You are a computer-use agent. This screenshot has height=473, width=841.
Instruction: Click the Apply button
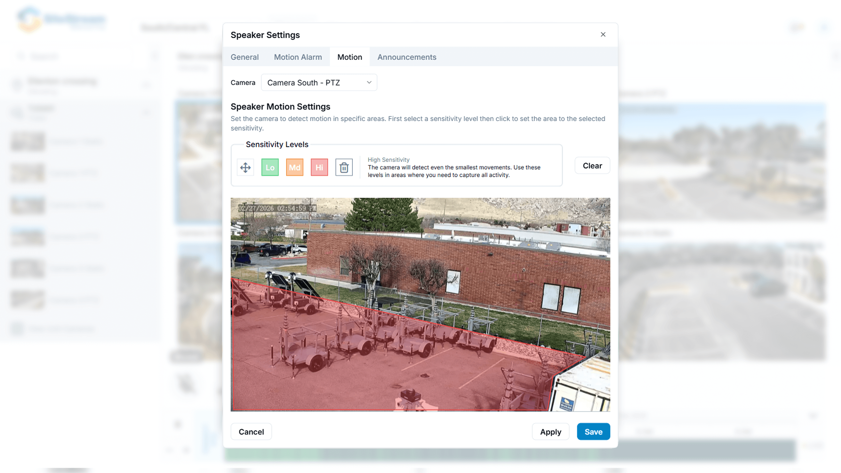click(550, 432)
